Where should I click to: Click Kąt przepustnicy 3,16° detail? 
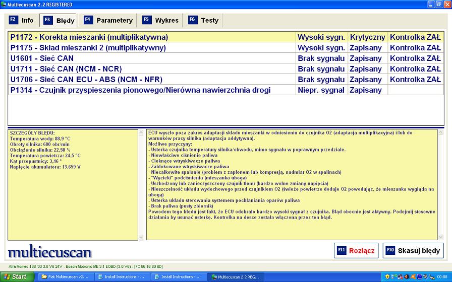[x=36, y=161]
